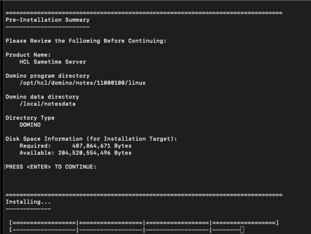311x234 pixels.
Task: Click the 'Domino program directory' label
Action: (47, 76)
